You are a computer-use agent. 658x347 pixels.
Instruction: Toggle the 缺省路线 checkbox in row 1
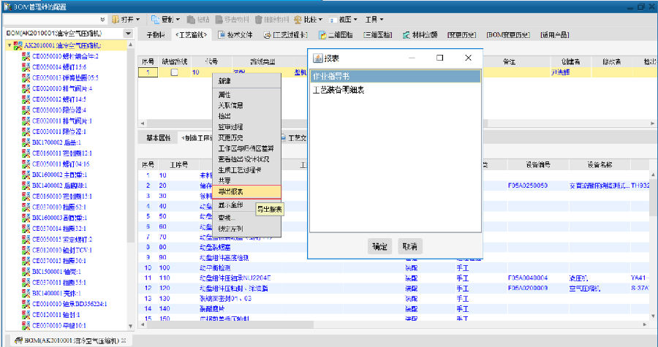pyautogui.click(x=174, y=72)
